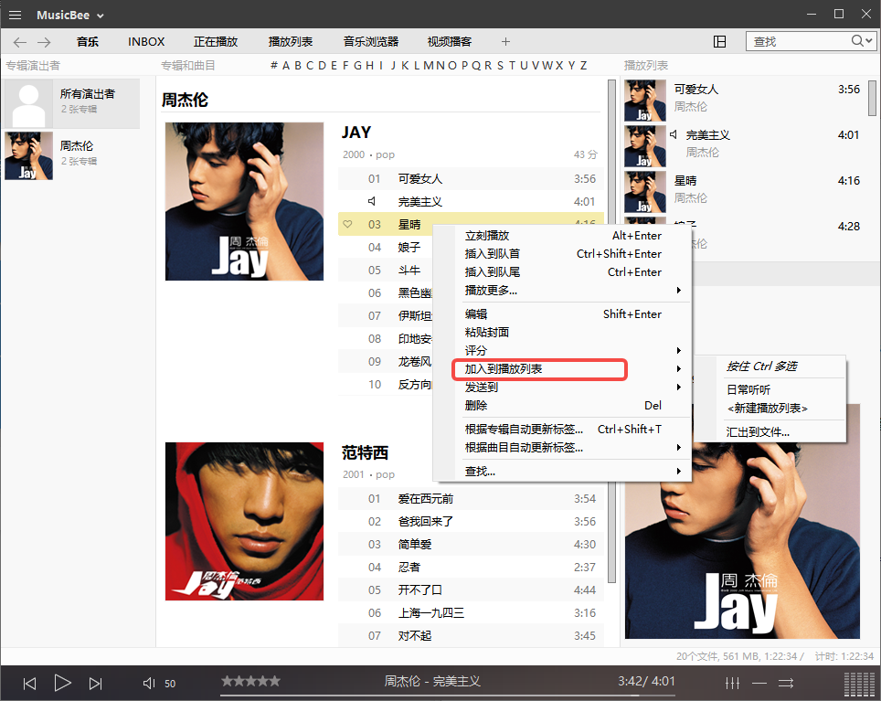Screen dimensions: 881x701
Task: Click the large now-playing Jay cover art
Action: pos(742,540)
